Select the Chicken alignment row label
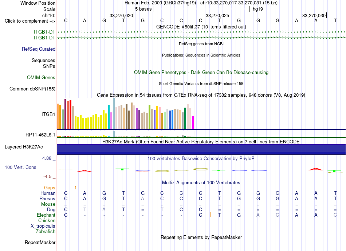This screenshot has width=346, height=251. coord(47,220)
